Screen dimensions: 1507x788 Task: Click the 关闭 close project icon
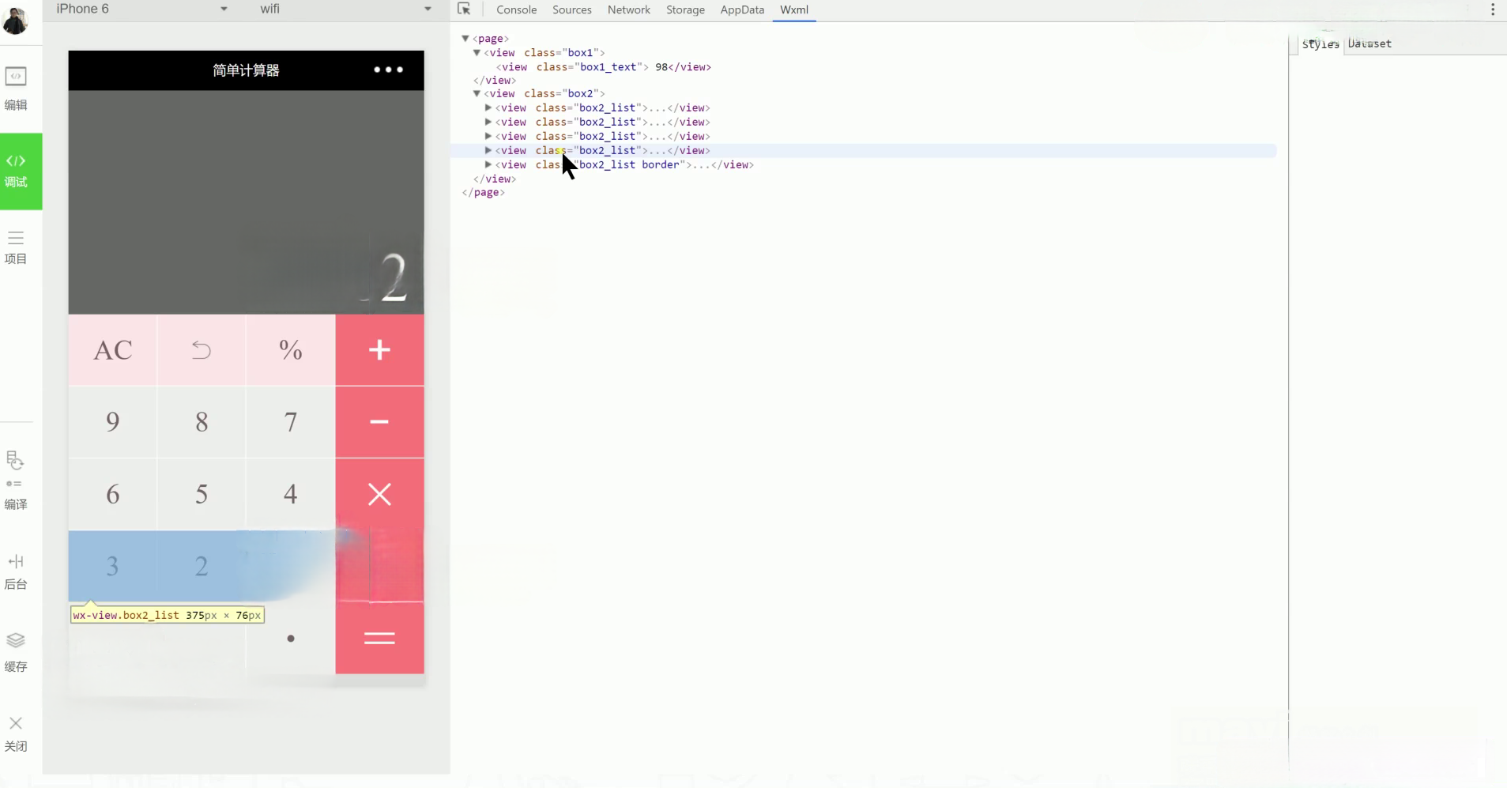pos(16,733)
